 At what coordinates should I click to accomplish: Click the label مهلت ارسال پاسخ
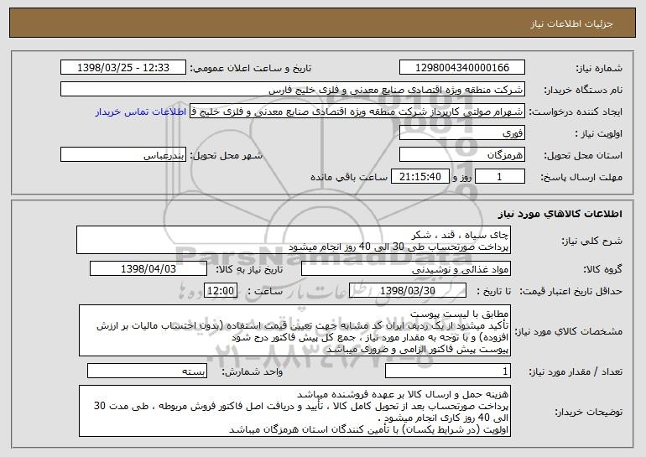pos(581,178)
